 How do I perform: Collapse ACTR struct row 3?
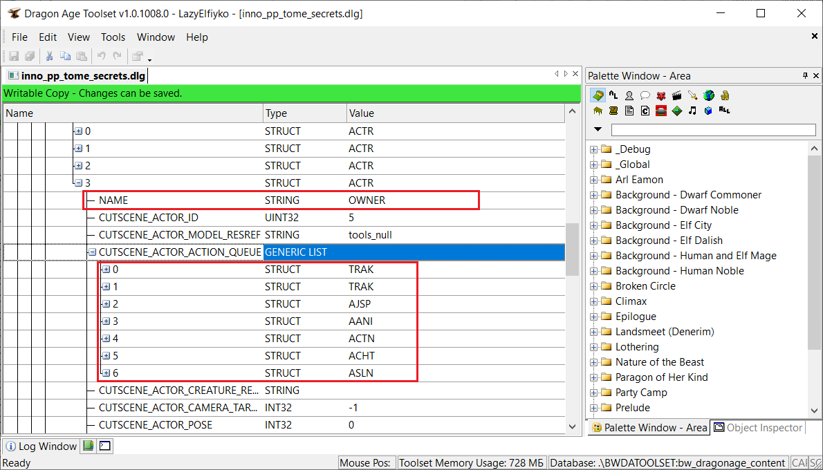point(79,183)
